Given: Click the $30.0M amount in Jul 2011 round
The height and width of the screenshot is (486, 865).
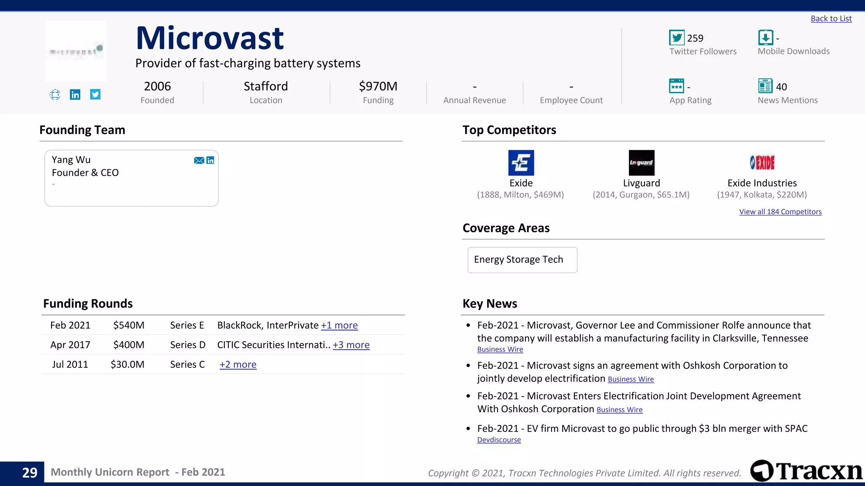Looking at the screenshot, I should [x=128, y=364].
